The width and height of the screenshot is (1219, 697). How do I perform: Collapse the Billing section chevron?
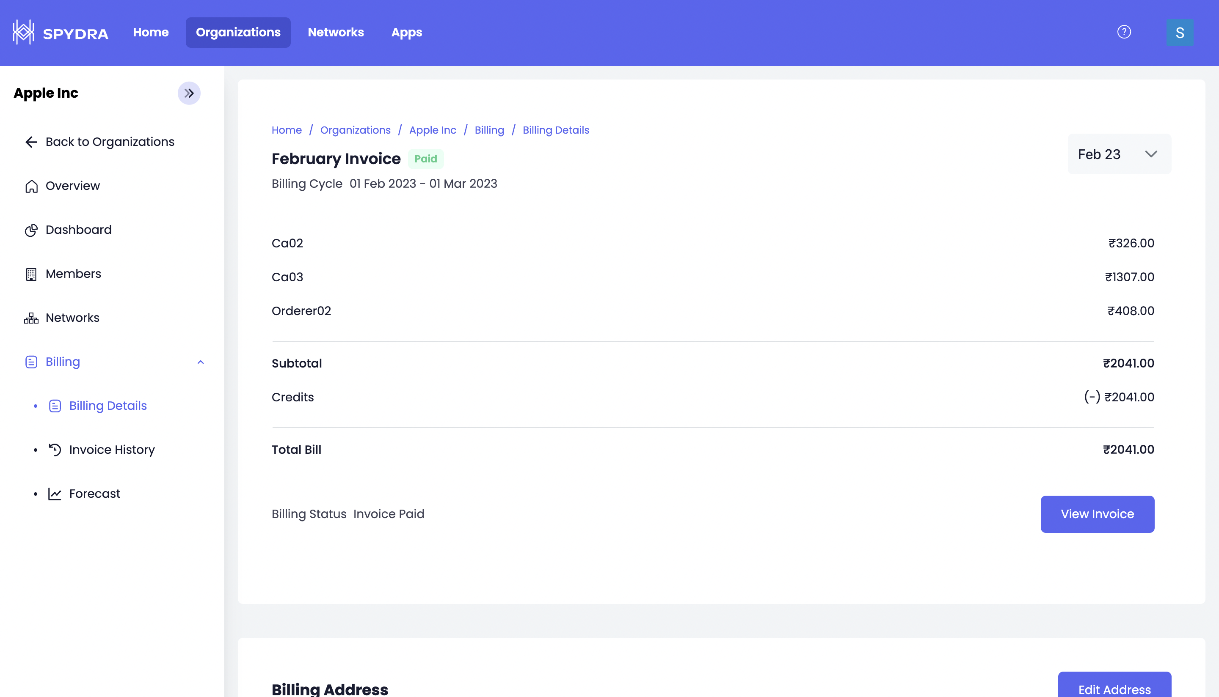point(201,362)
